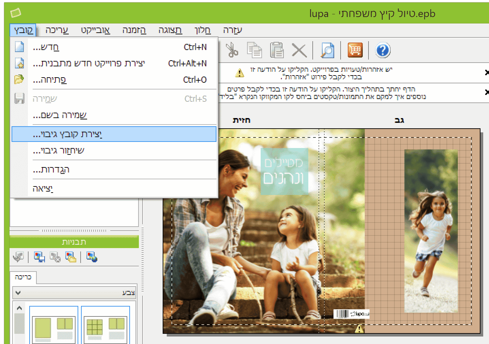Save current layout as template icon
This screenshot has width=489, height=344.
click(x=39, y=257)
